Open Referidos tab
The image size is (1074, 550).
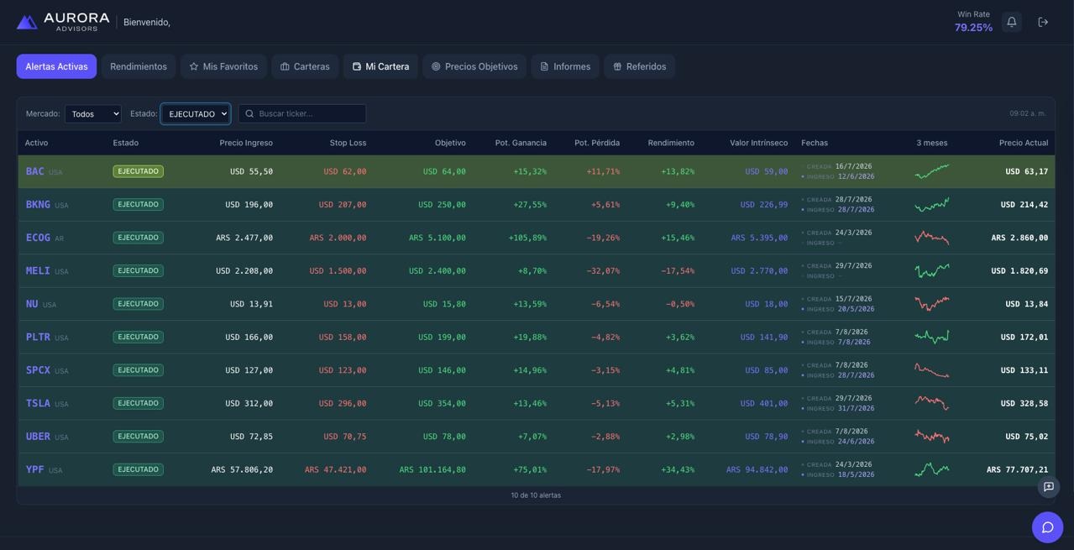click(640, 66)
